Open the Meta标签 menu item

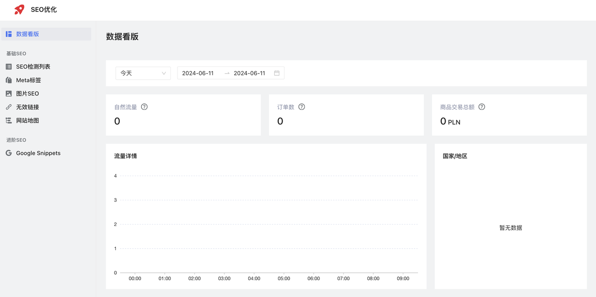coord(28,80)
